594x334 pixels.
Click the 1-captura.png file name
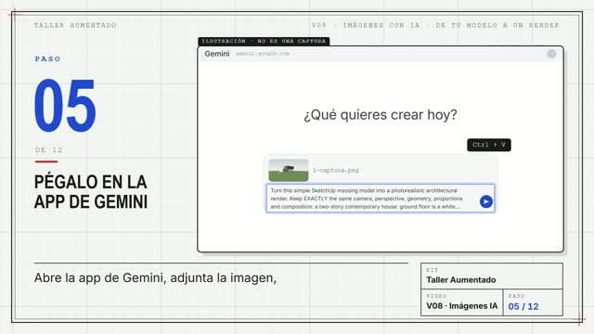[336, 170]
